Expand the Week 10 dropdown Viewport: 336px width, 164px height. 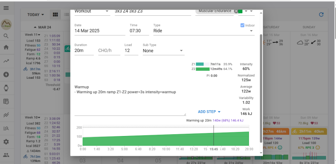pyautogui.click(x=32, y=117)
